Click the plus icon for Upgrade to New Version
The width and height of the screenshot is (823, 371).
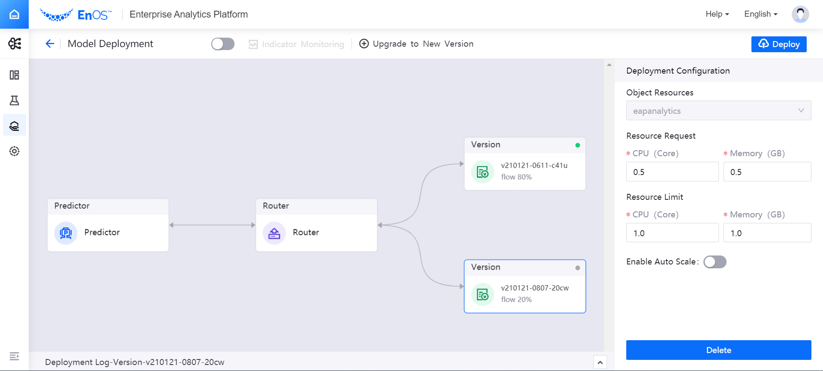(x=364, y=44)
